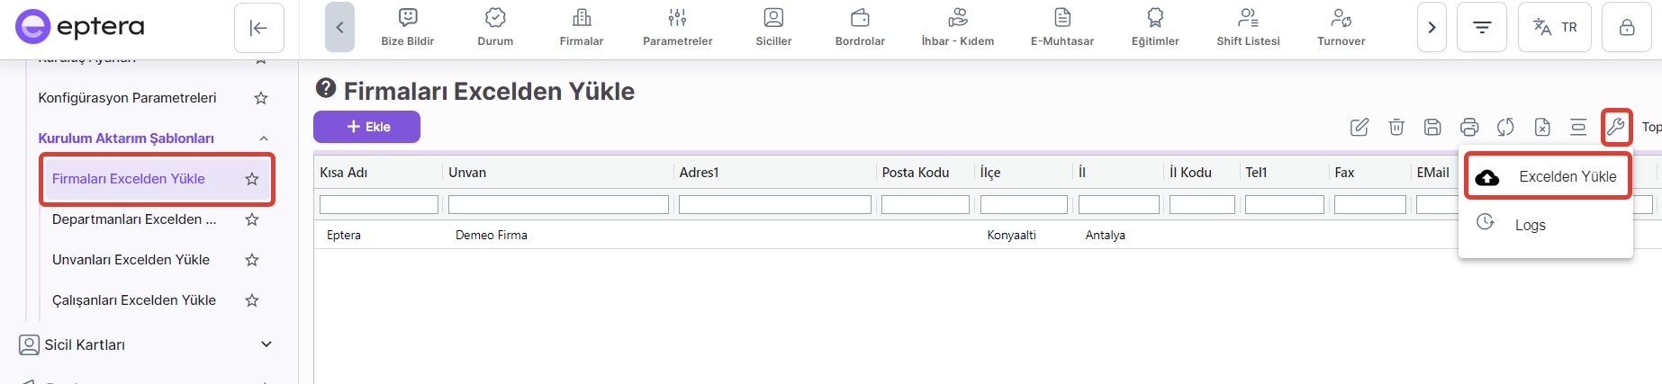
Task: Click the purple Ekle button
Action: click(366, 127)
